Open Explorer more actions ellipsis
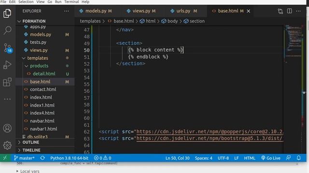The image size is (309, 173). pos(67,11)
